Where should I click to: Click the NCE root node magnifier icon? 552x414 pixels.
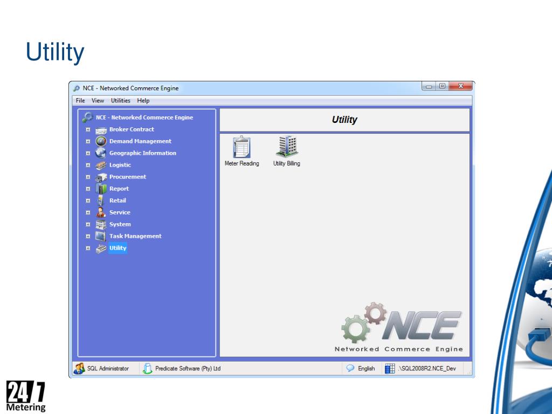87,117
